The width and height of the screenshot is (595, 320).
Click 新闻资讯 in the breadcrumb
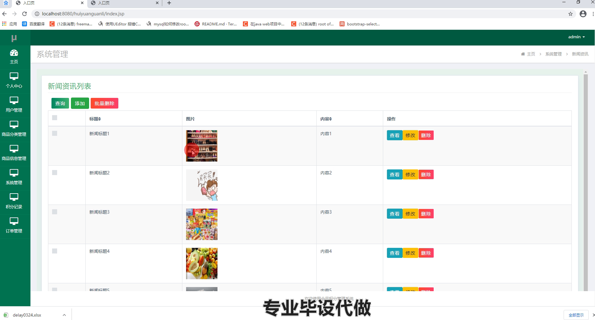click(580, 54)
